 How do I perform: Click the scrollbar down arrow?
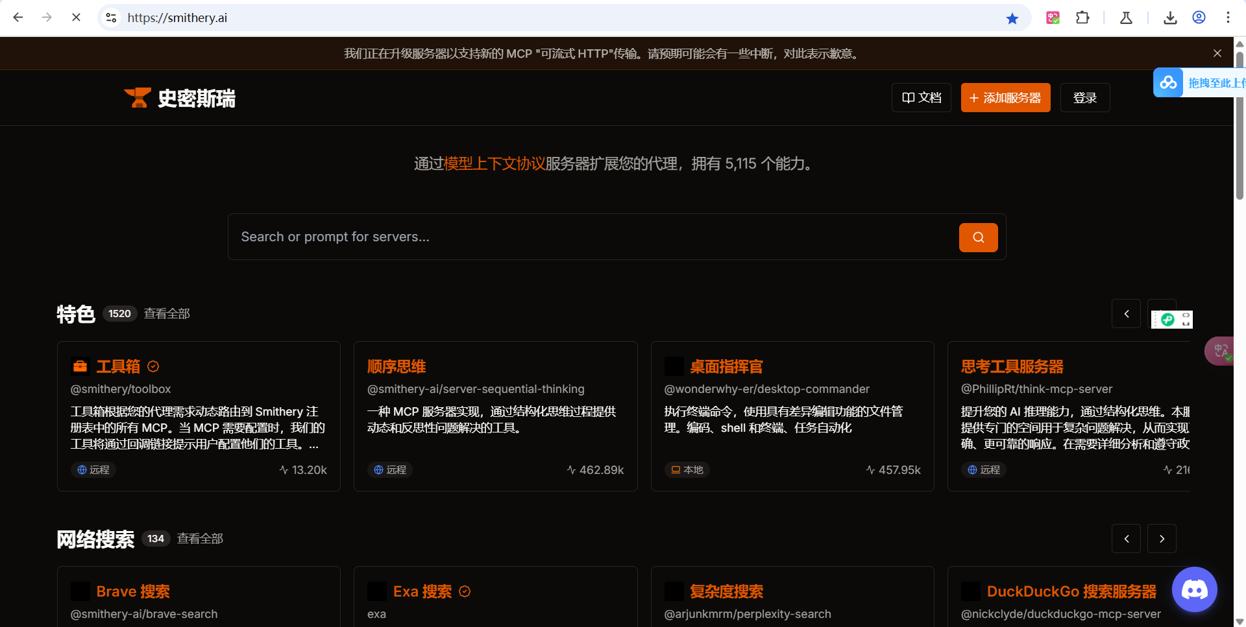[x=1240, y=621]
